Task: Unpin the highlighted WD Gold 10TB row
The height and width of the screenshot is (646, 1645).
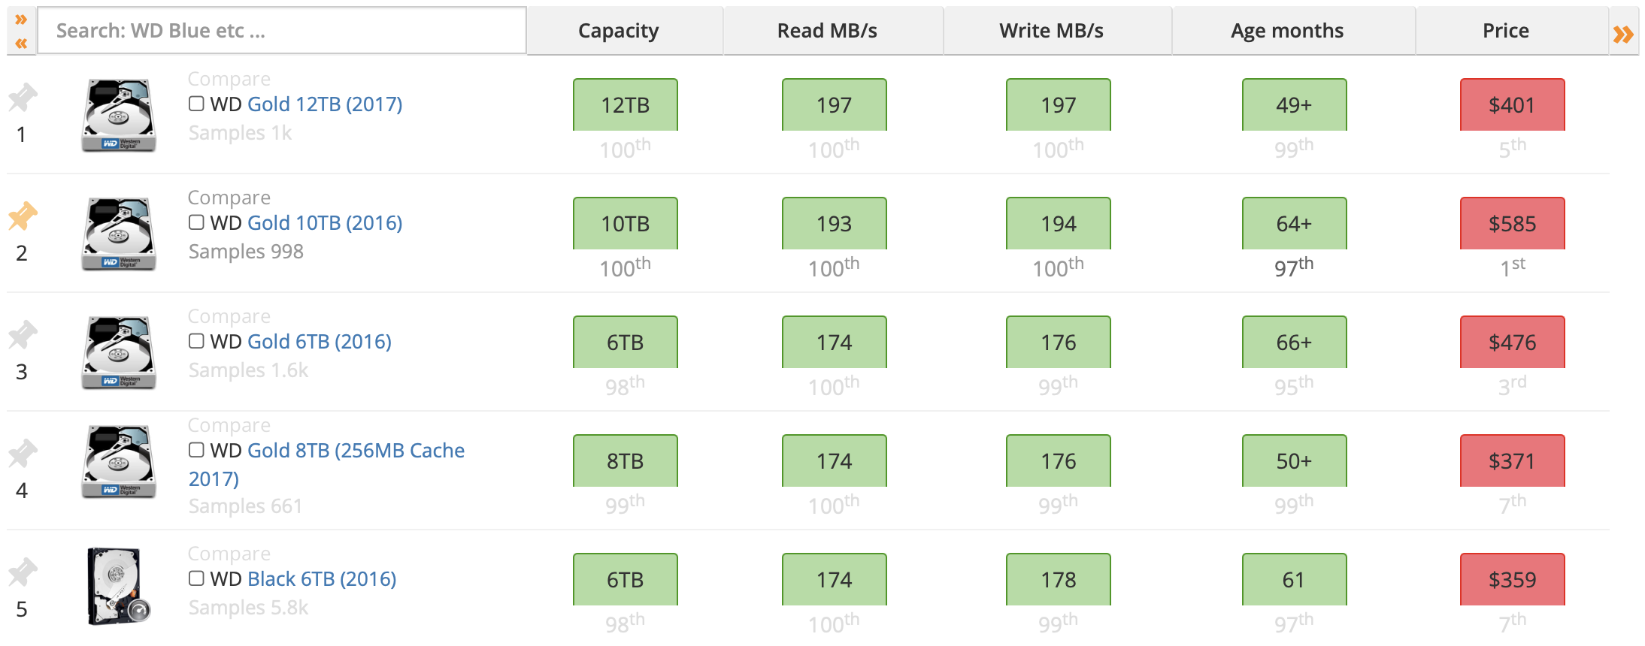Action: [x=23, y=216]
